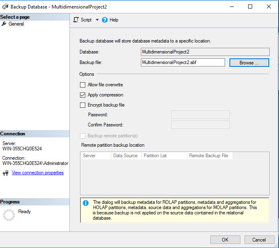Click the Browse ... button

pyautogui.click(x=249, y=63)
